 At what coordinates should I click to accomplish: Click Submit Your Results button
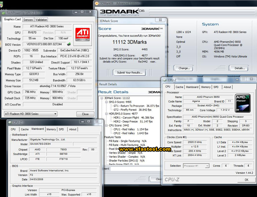(129, 73)
